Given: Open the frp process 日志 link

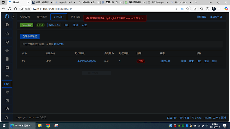Looking at the screenshot, I should point(199,61).
